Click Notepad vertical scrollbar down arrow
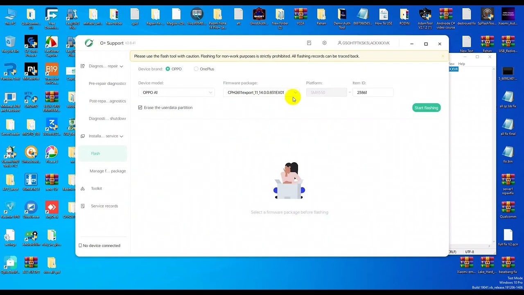This screenshot has width=524, height=295. point(493,241)
